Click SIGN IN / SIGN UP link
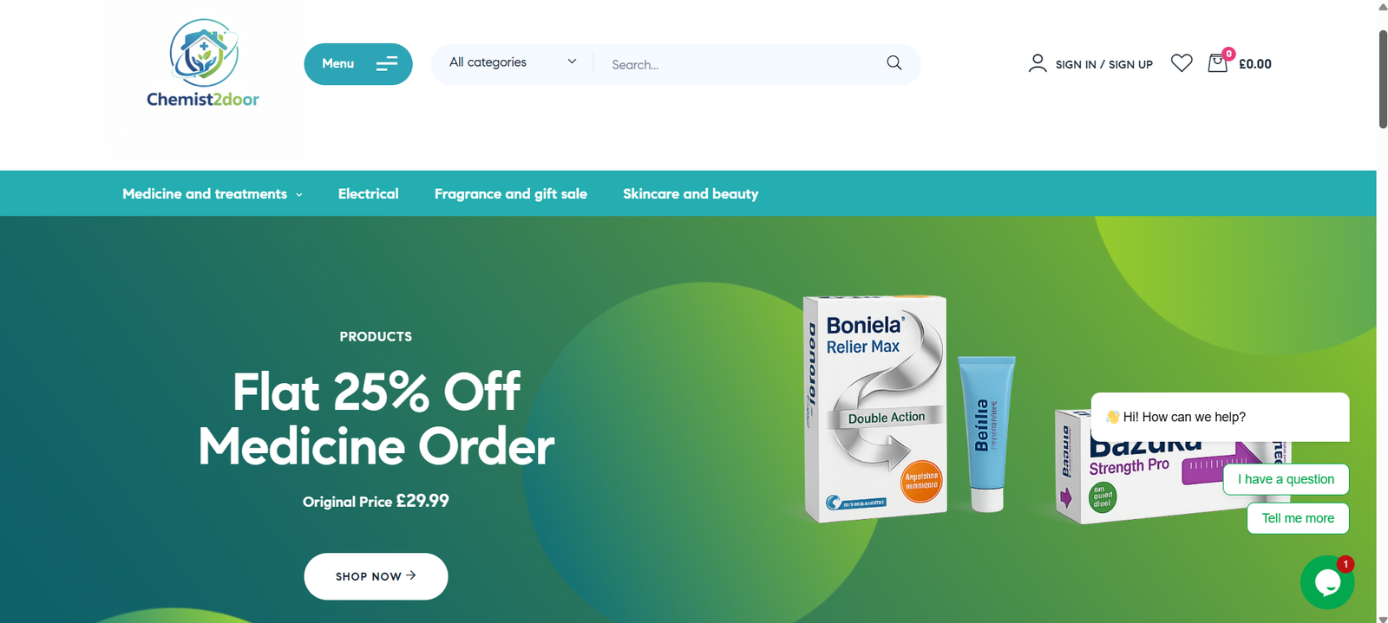Screen dimensions: 1388x623 click(1103, 64)
